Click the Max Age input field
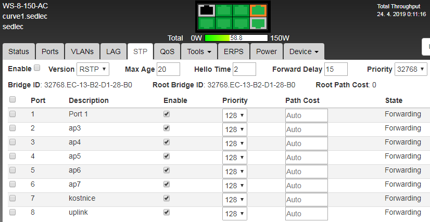 168,69
